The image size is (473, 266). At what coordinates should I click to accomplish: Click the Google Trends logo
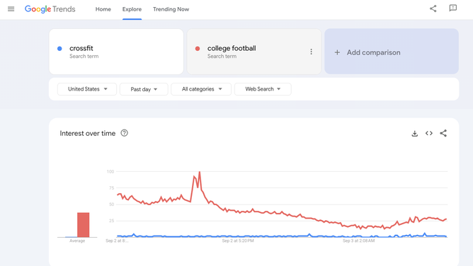(x=50, y=9)
